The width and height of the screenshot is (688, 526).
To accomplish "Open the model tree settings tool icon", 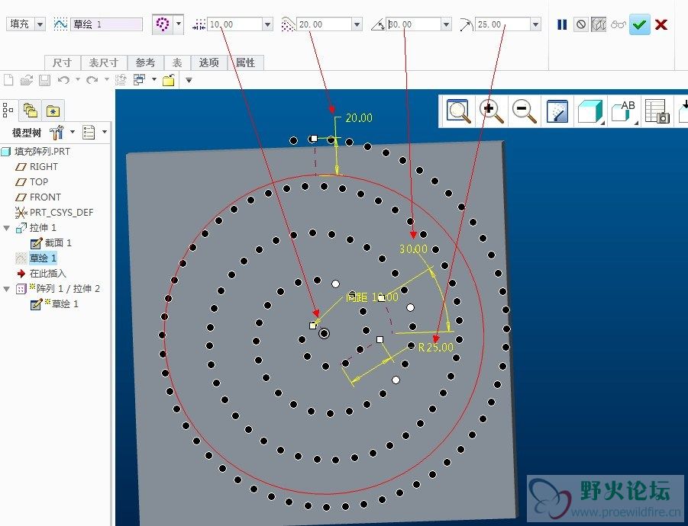I will coord(58,133).
